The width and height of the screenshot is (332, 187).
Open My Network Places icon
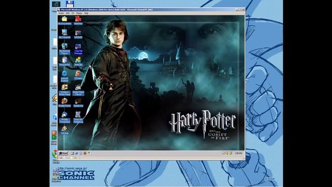click(64, 49)
